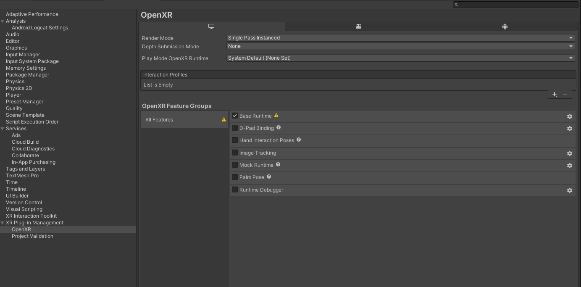The height and width of the screenshot is (287, 581).
Task: Open Version Control settings
Action: [24, 203]
